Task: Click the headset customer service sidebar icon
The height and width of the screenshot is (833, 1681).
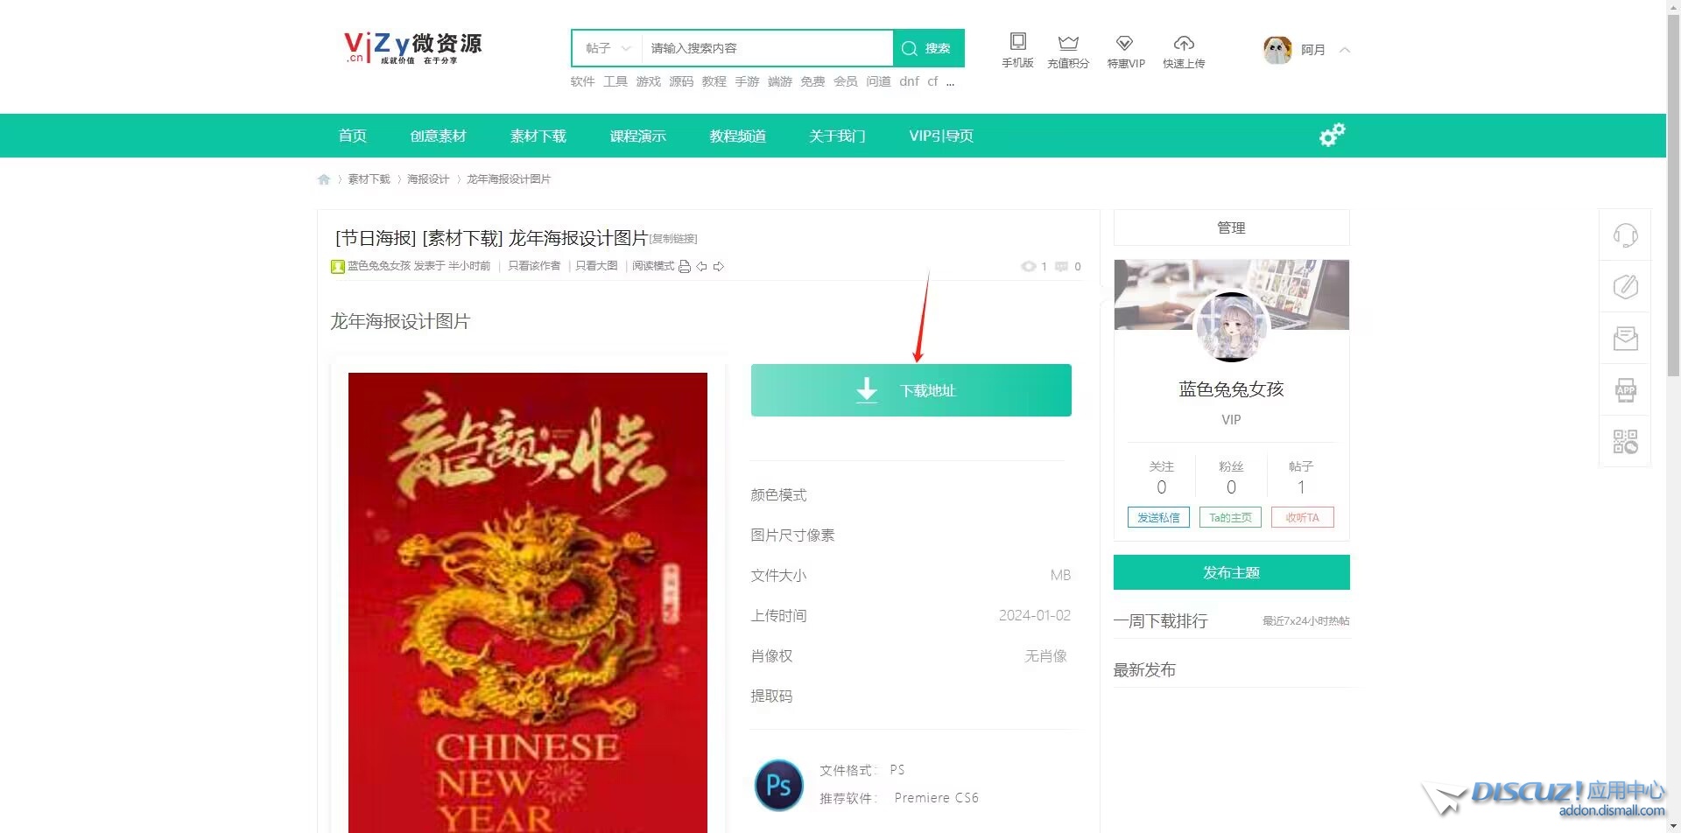Action: click(x=1625, y=235)
